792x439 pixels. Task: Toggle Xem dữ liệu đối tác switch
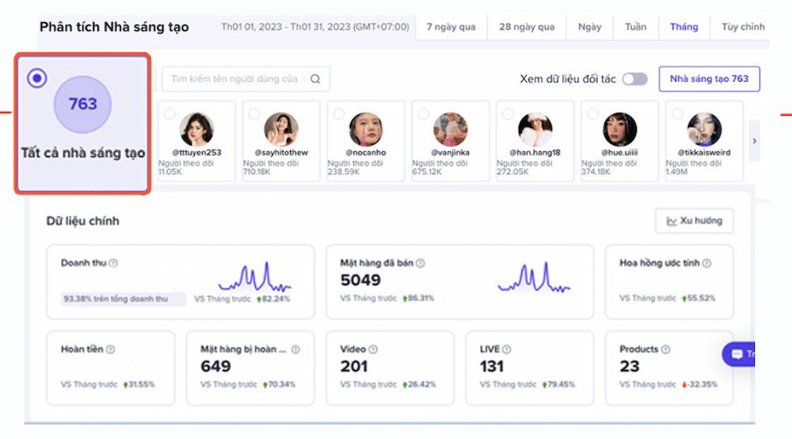pyautogui.click(x=634, y=79)
